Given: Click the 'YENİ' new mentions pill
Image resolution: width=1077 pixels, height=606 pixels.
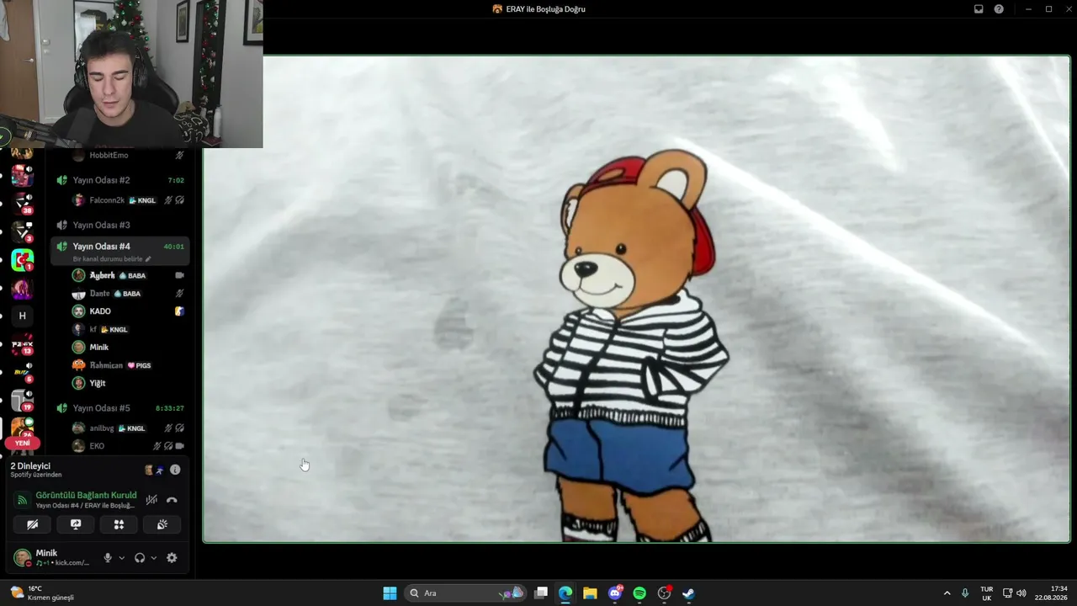Looking at the screenshot, I should (x=22, y=443).
